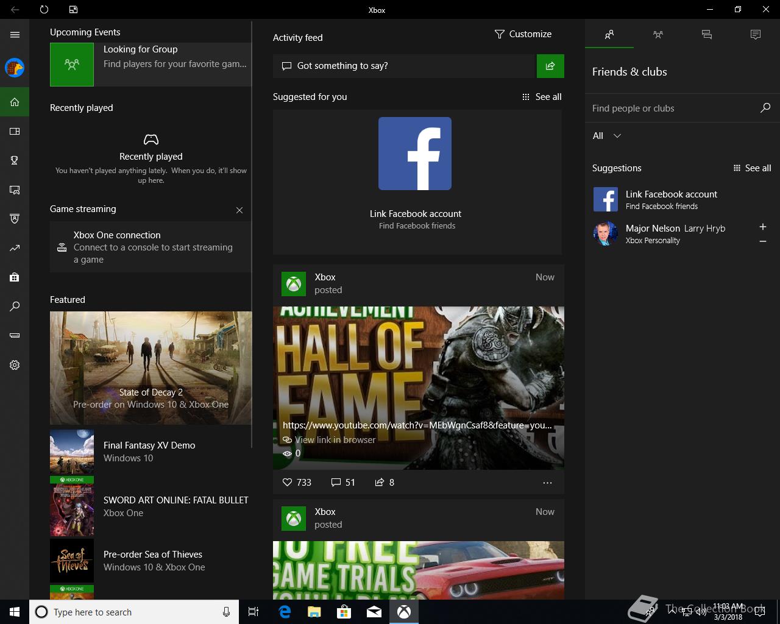Screen dimensions: 780x624
Task: Open Connection console icon in the sidebar
Action: click(x=15, y=336)
